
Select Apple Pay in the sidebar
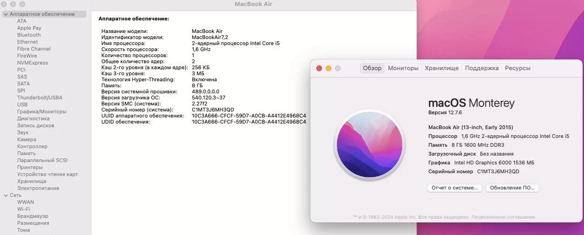click(29, 28)
